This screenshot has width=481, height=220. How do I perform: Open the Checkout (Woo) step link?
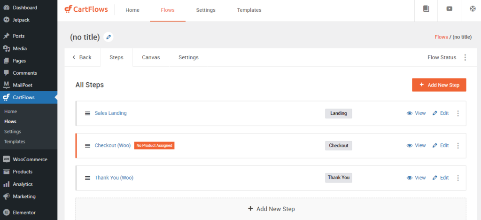pyautogui.click(x=113, y=145)
